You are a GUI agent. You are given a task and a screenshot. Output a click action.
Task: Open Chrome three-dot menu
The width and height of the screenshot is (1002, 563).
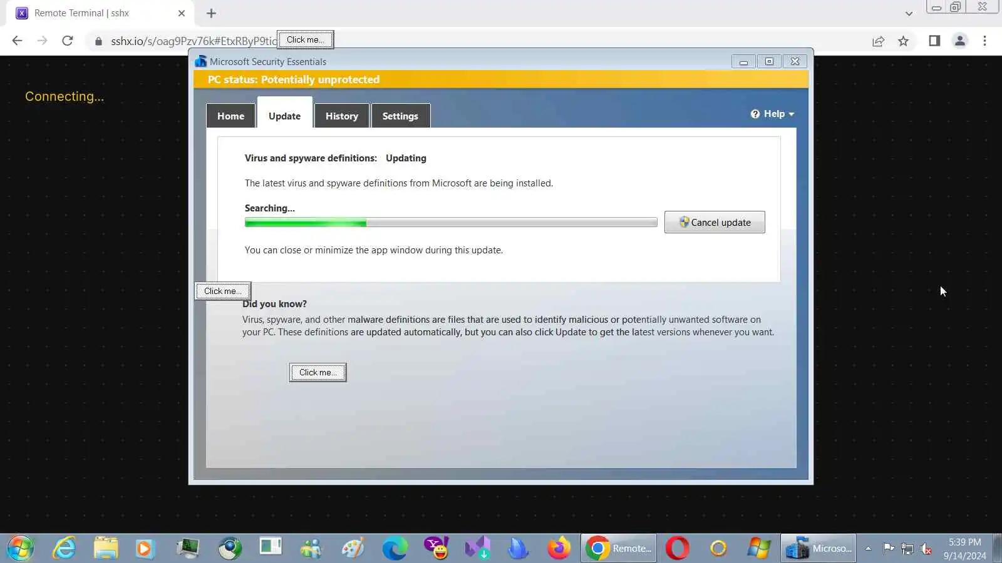coord(984,41)
